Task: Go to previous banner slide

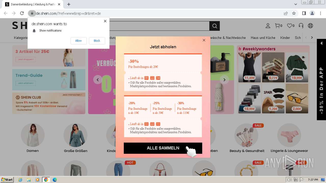Action: click(x=98, y=80)
